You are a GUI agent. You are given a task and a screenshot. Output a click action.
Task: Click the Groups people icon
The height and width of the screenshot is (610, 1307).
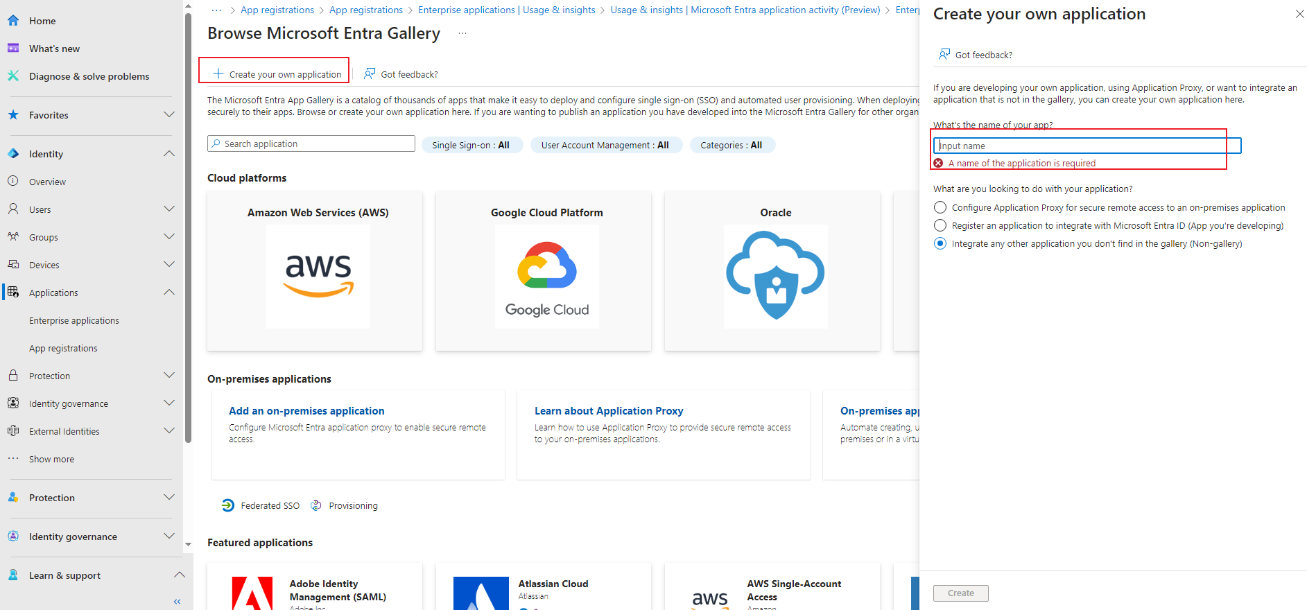(13, 237)
